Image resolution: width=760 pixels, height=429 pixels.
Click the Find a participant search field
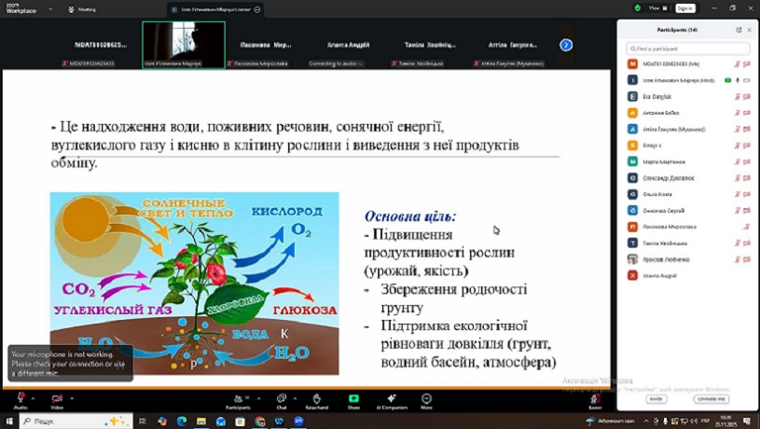[x=688, y=48]
